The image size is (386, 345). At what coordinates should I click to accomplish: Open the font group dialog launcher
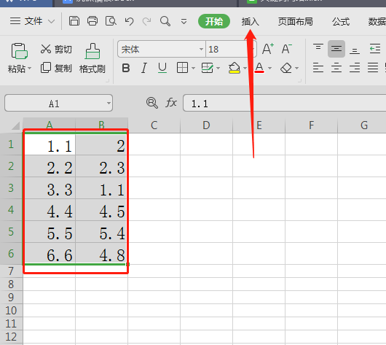[300, 80]
